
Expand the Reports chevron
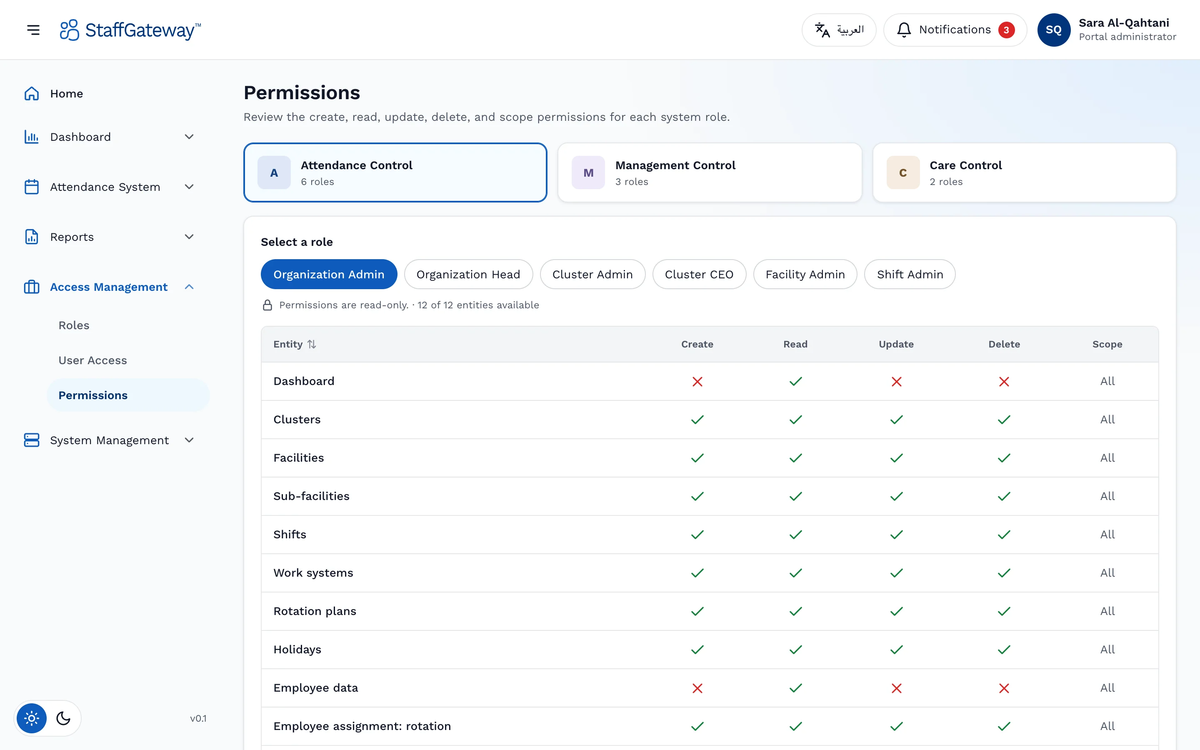pyautogui.click(x=189, y=237)
